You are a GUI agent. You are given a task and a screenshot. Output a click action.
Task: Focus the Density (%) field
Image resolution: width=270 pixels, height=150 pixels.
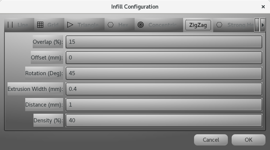pos(164,120)
